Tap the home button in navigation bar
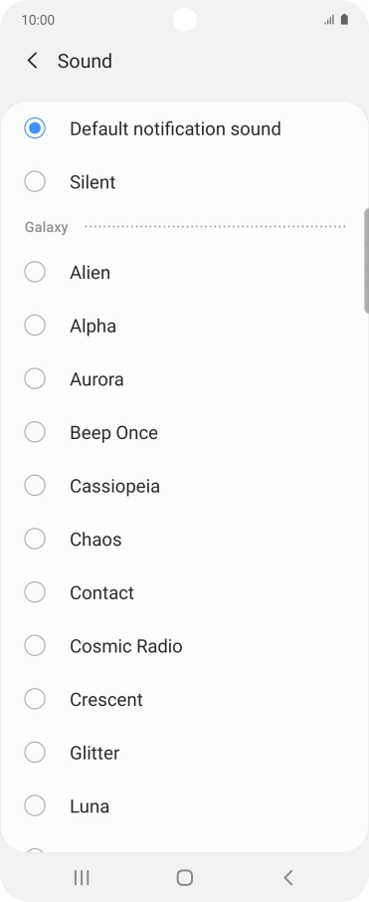Screen dimensions: 369x902 [185, 877]
